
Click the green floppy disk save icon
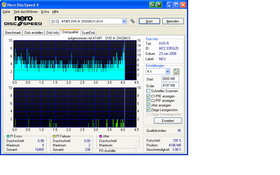pyautogui.click(x=159, y=5)
